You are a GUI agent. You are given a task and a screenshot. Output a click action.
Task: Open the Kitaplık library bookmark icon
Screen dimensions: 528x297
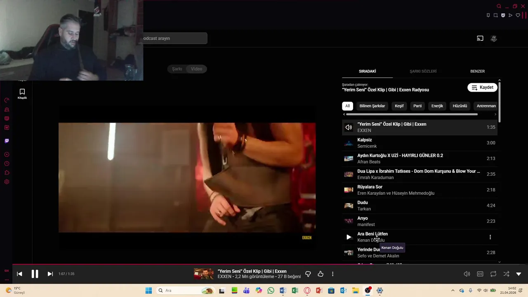pos(22,94)
